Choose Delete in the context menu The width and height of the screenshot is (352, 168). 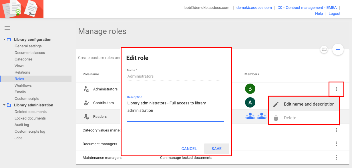(x=304, y=118)
